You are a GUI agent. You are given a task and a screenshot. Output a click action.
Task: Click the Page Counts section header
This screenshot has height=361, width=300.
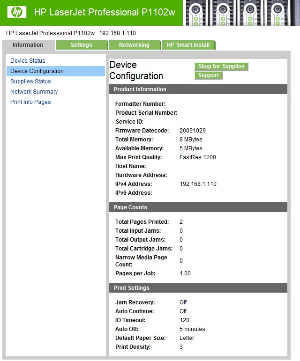pyautogui.click(x=198, y=207)
